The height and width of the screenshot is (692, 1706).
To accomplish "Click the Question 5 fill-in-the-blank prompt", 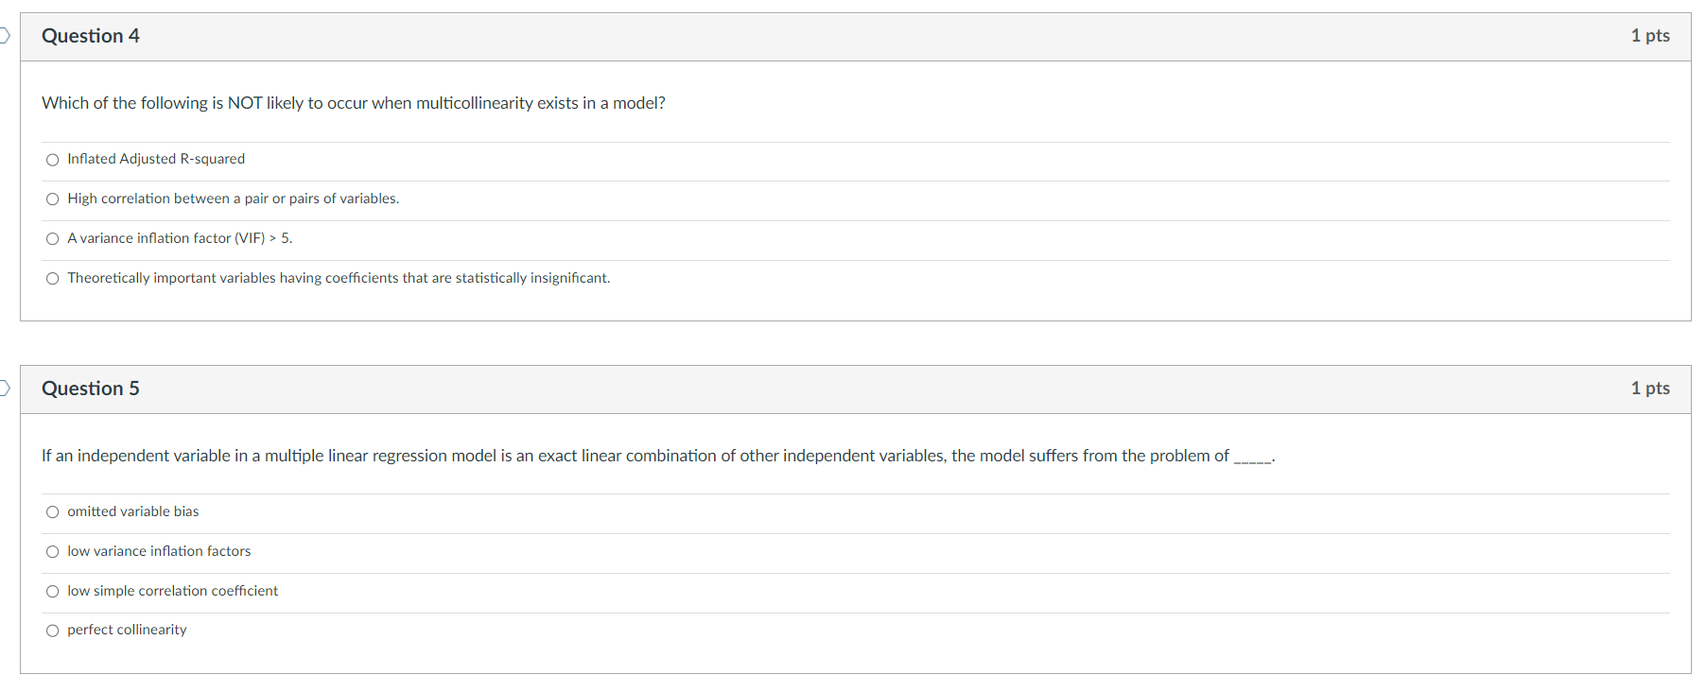I will coord(658,456).
